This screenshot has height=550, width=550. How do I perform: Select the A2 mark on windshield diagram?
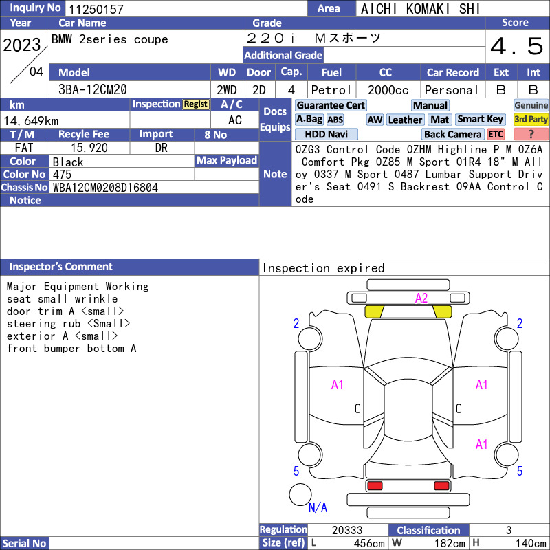421,298
